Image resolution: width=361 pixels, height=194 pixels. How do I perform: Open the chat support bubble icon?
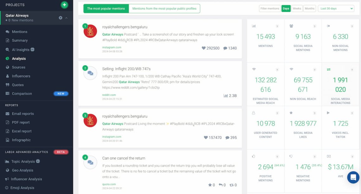pos(353,177)
